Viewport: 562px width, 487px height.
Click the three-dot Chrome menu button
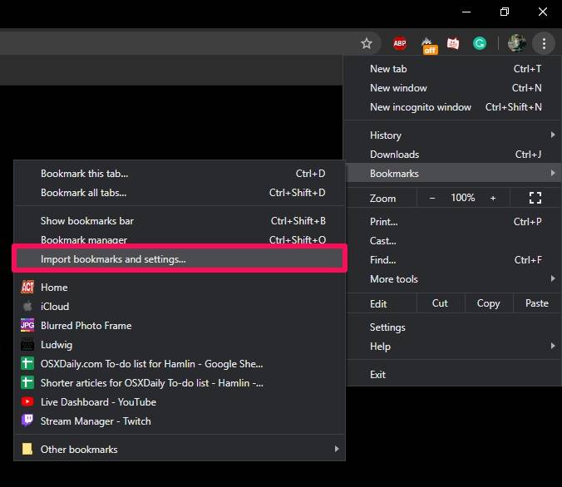tap(544, 43)
